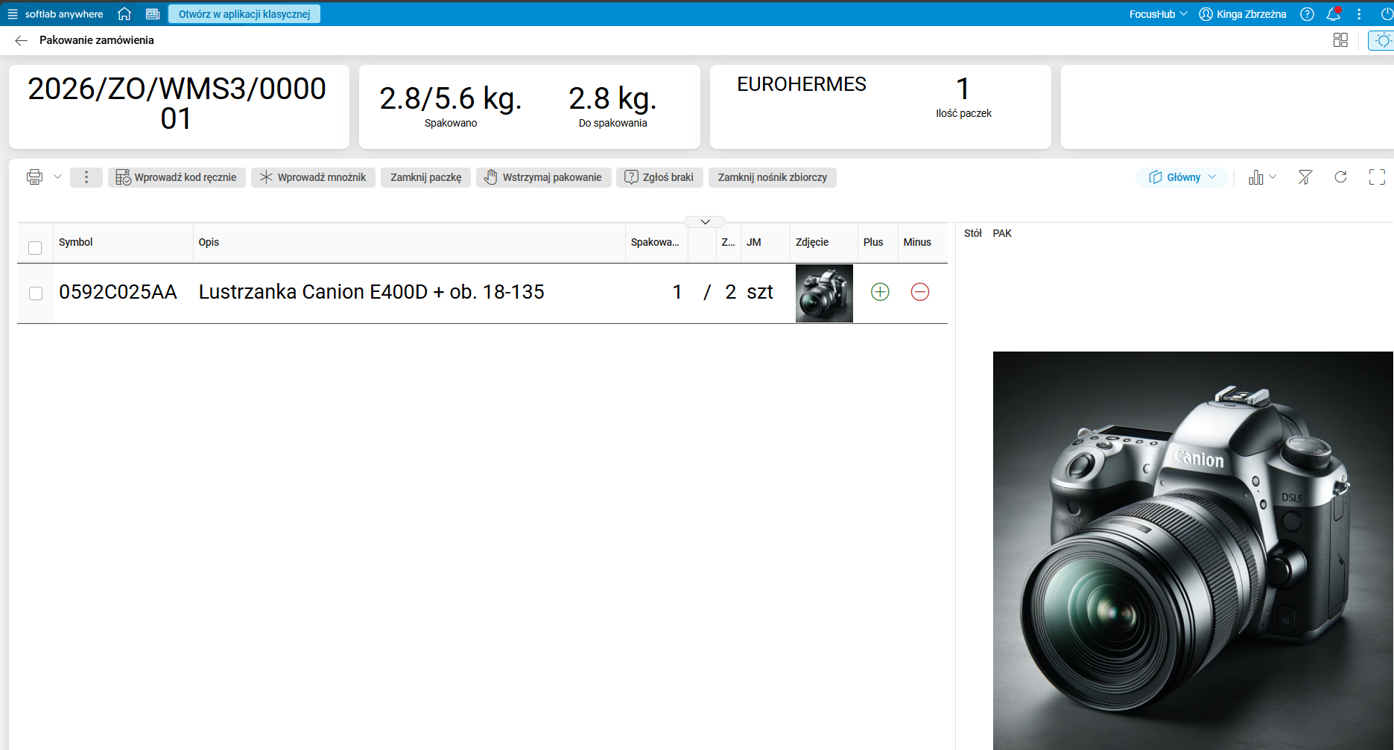Click Wprowadź kod ręcznie
The image size is (1394, 750).
177,177
